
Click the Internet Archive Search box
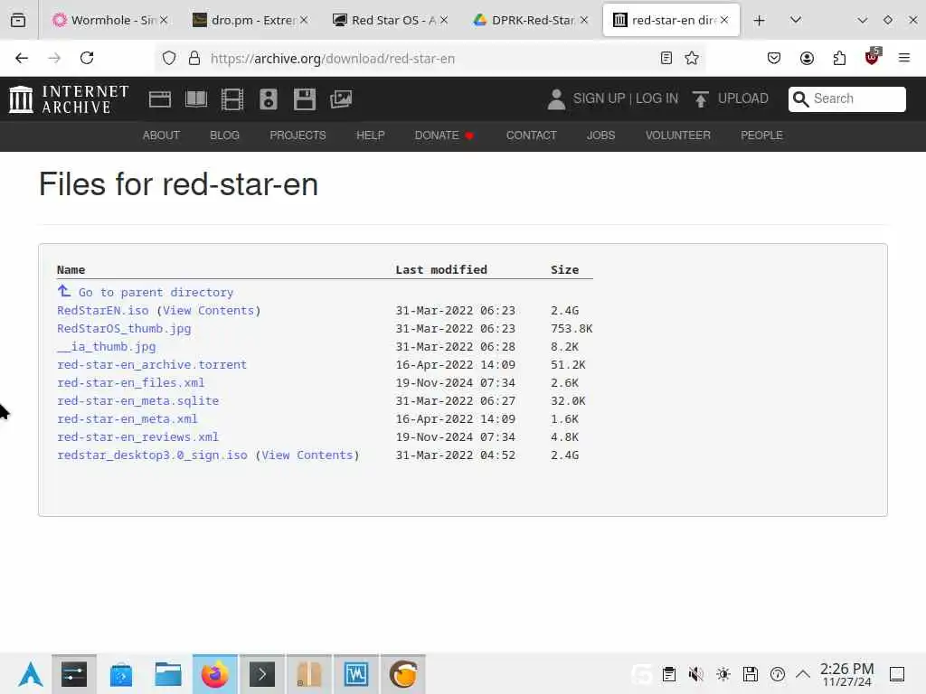(x=846, y=98)
